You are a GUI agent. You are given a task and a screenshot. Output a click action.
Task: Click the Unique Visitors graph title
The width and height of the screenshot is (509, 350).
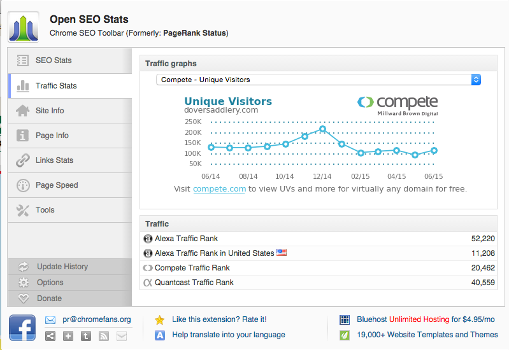[228, 101]
